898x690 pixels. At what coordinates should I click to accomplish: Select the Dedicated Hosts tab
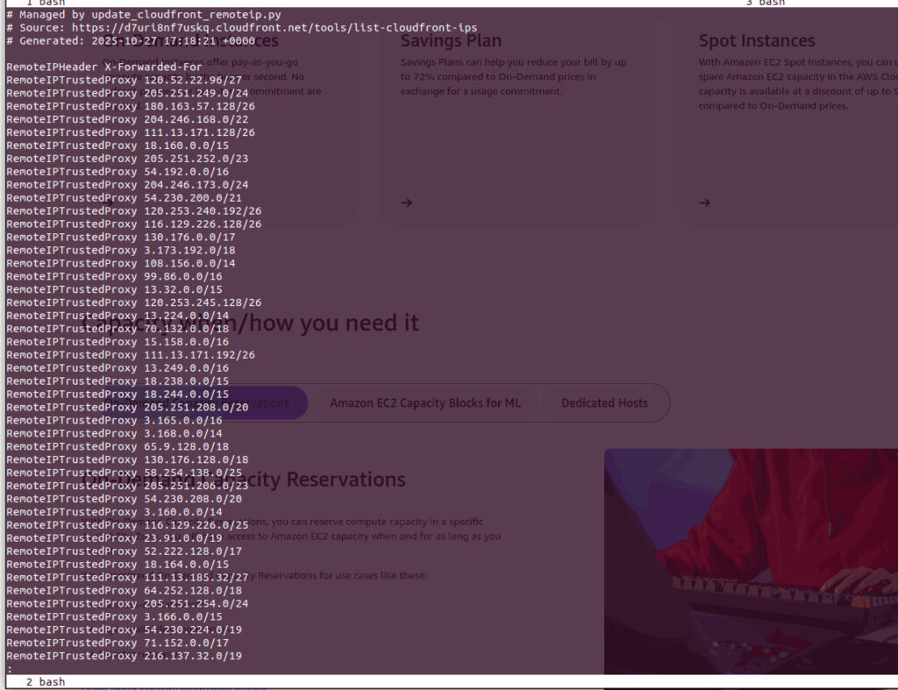[x=604, y=403]
